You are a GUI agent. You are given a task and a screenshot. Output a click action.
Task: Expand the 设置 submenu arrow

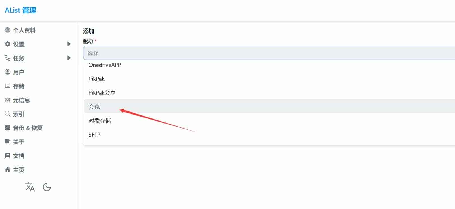coord(69,44)
